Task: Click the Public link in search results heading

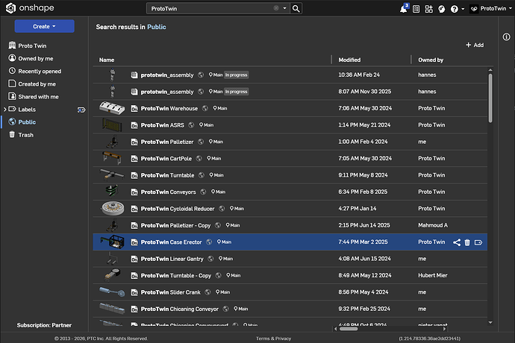Action: (156, 27)
